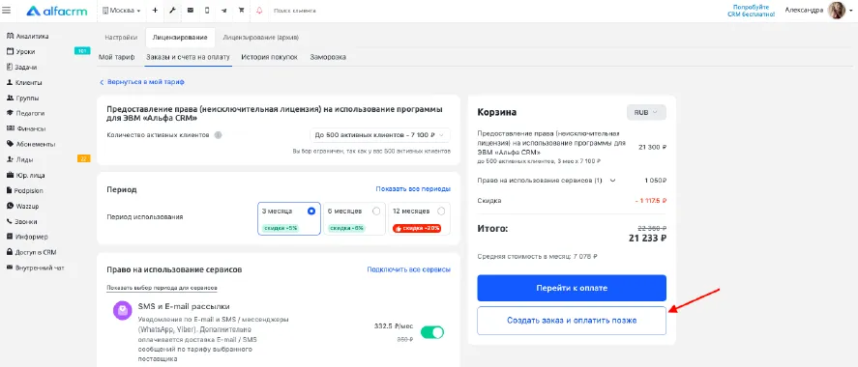Screen dimensions: 858x367
Task: Open Абонементы in sidebar
Action: pyautogui.click(x=36, y=144)
